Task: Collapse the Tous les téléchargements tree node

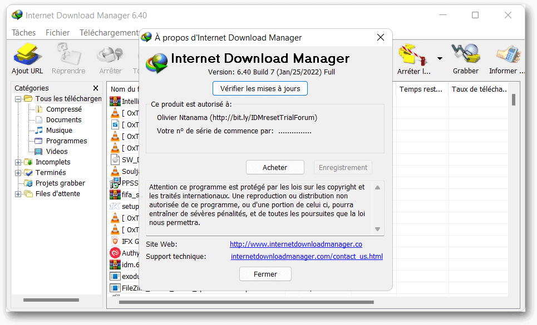Action: [18, 99]
